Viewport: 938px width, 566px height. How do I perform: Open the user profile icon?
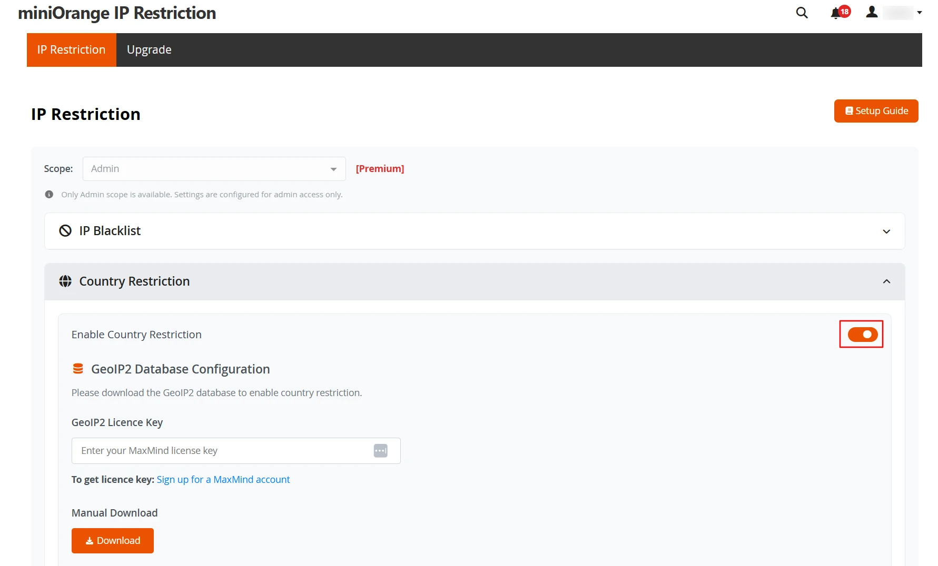[872, 12]
